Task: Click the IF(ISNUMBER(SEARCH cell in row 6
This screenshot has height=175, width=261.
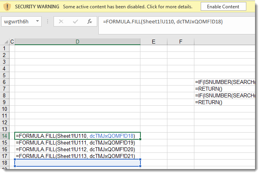Action: click(x=224, y=82)
